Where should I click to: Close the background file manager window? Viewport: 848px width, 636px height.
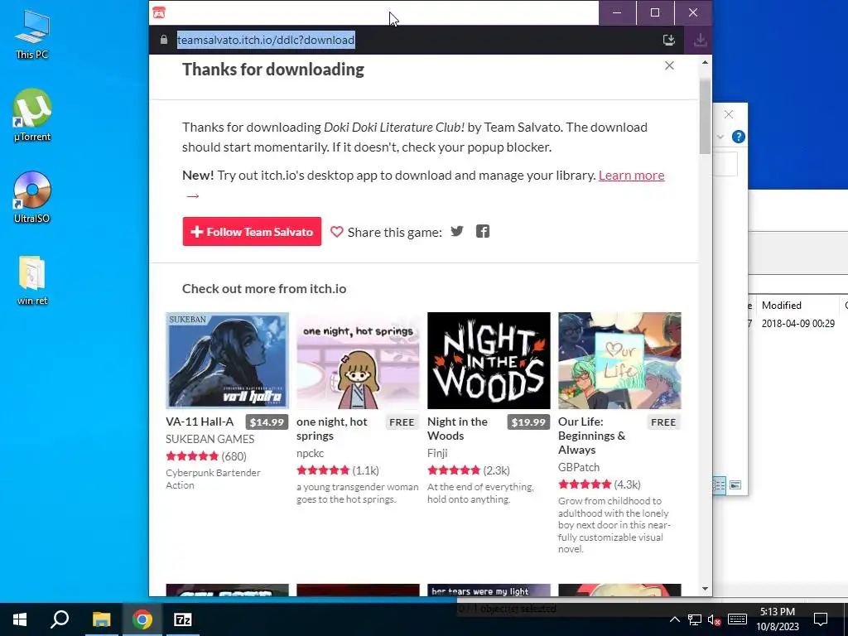729,114
